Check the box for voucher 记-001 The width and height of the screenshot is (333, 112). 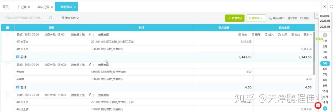[8, 35]
